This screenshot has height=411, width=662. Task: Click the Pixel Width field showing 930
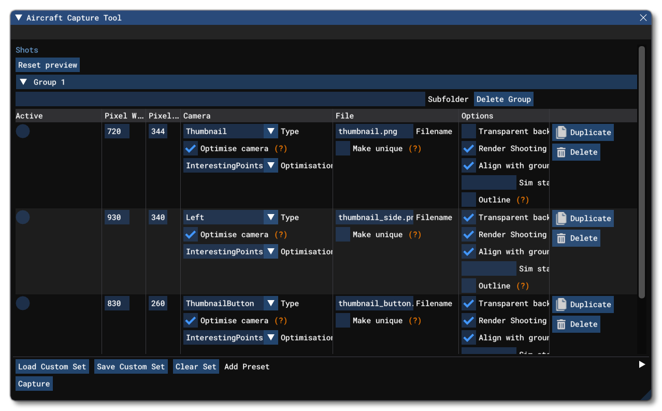pos(117,218)
